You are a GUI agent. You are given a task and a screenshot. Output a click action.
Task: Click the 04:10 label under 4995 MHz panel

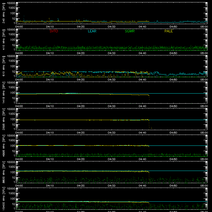click(x=50, y=159)
